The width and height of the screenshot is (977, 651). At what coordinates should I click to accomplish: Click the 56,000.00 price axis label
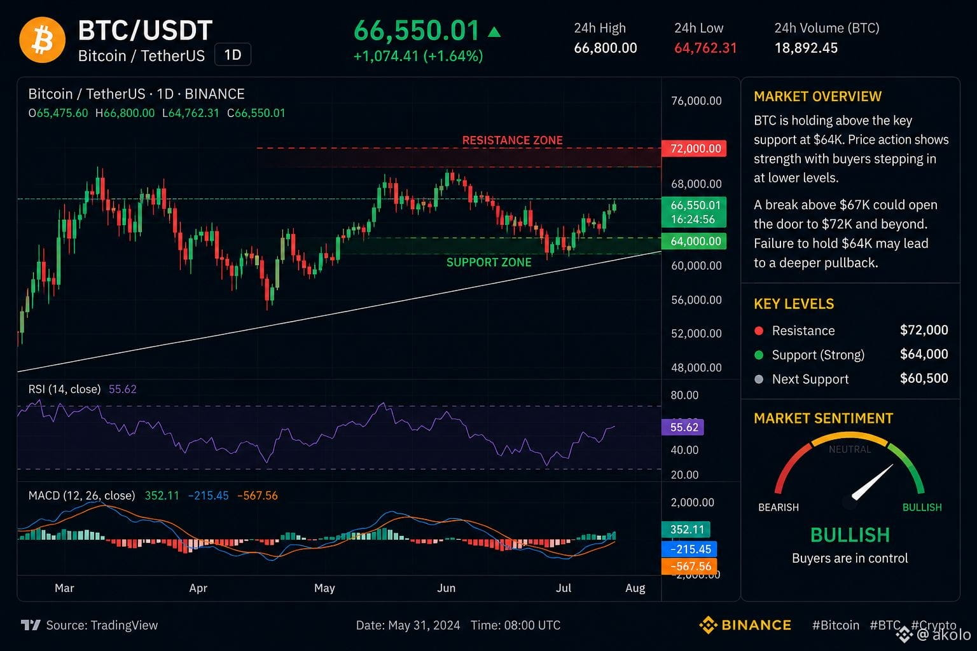click(x=696, y=300)
